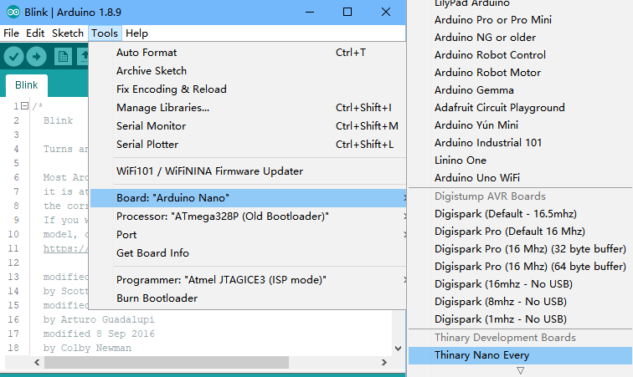Viewport: 633px width, 377px height.
Task: Select Arduino Robot Control board
Action: tap(520, 55)
